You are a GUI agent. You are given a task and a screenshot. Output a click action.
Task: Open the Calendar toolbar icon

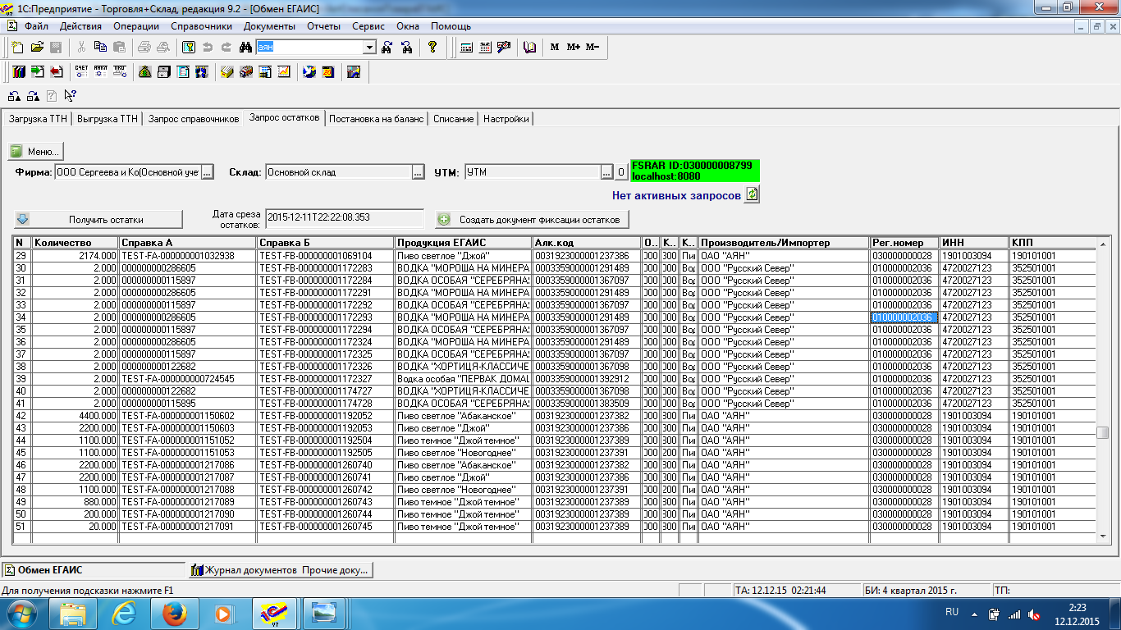[x=485, y=48]
